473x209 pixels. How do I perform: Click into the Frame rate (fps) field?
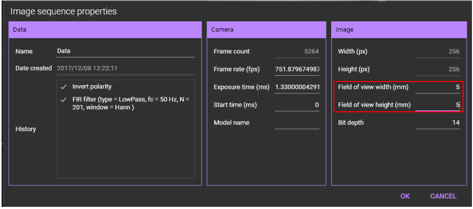(x=297, y=69)
